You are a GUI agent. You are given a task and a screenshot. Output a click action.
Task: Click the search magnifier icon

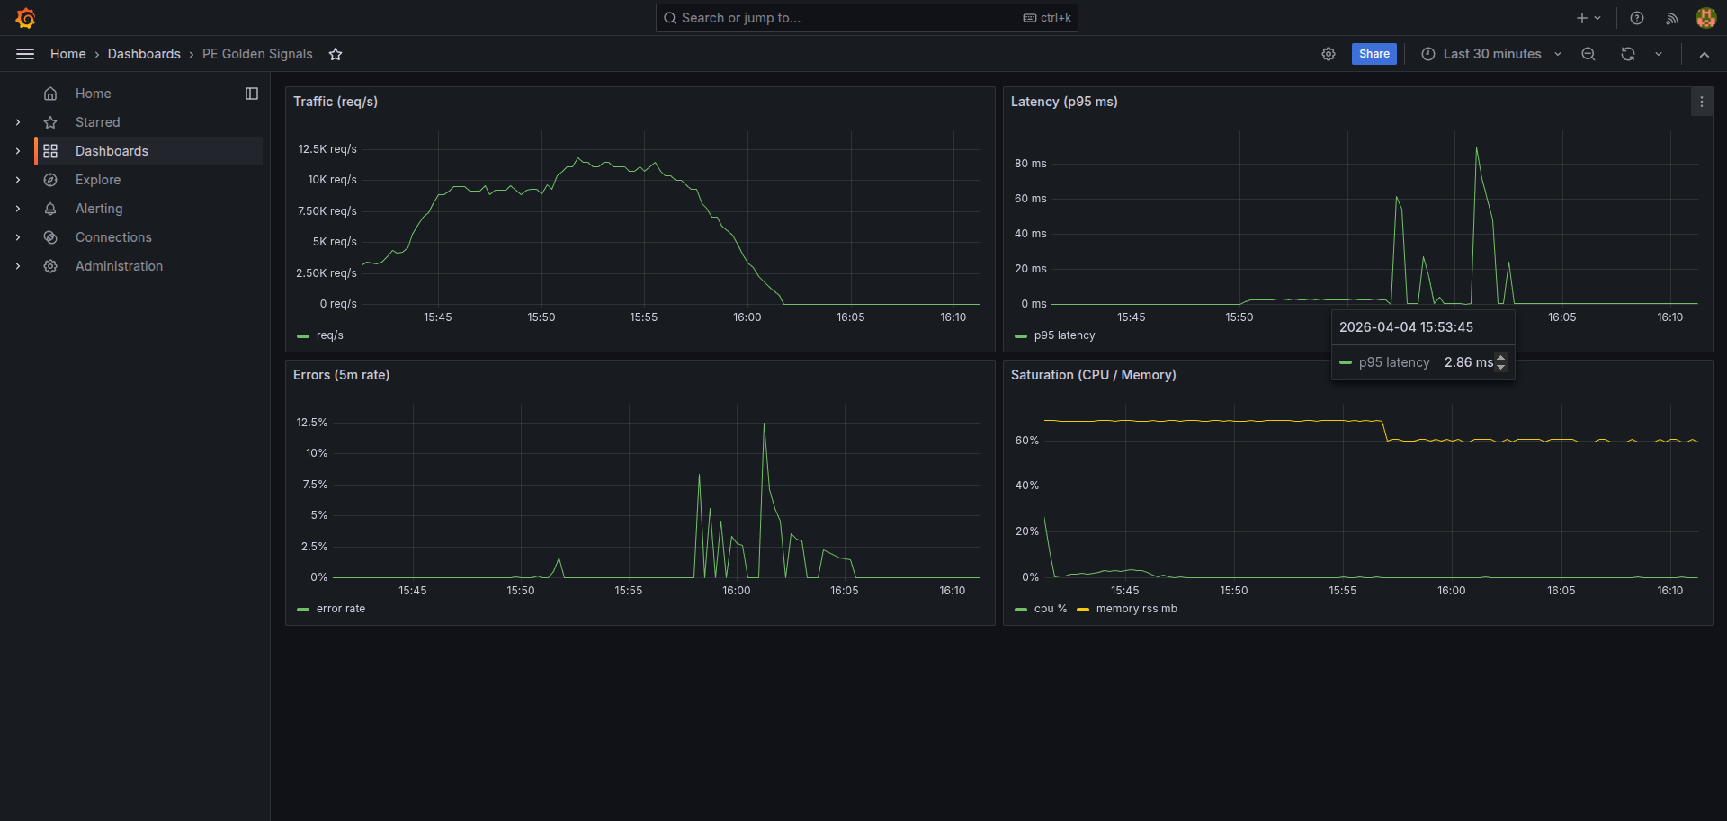coord(670,18)
